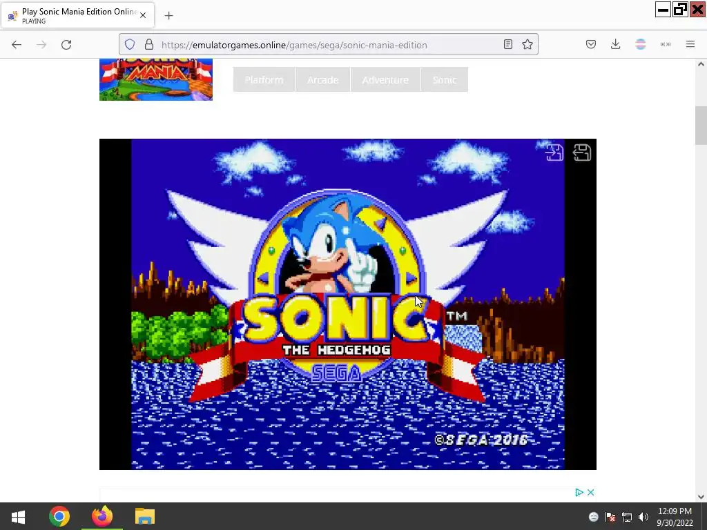Open the tracking protection shield

pos(130,45)
